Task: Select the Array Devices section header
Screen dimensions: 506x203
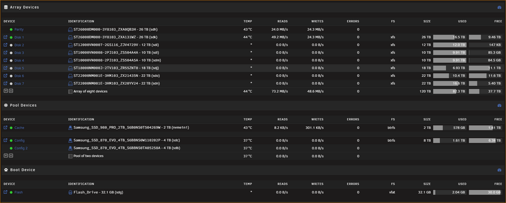Action: pyautogui.click(x=24, y=7)
